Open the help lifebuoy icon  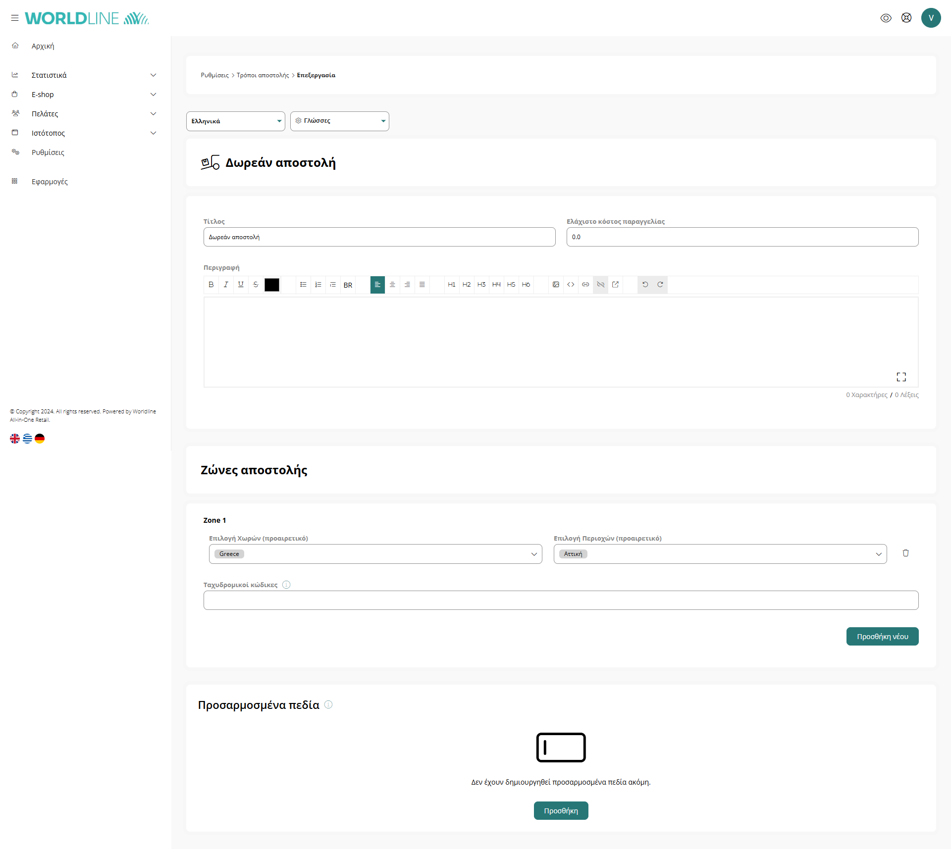[906, 18]
